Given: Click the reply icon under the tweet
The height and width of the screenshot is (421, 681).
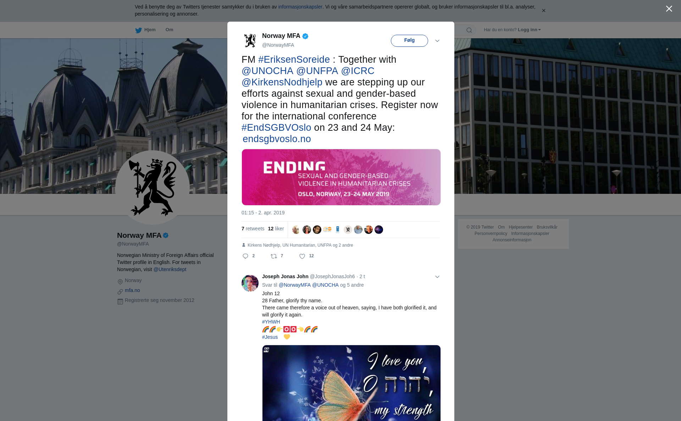Looking at the screenshot, I should coord(245,256).
